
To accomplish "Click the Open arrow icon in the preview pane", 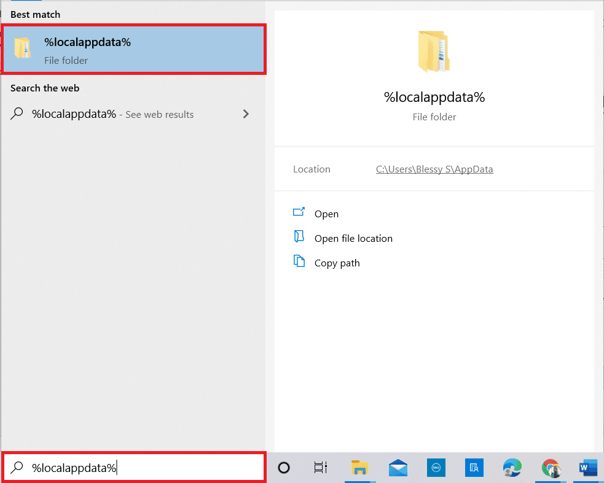I will pos(299,213).
